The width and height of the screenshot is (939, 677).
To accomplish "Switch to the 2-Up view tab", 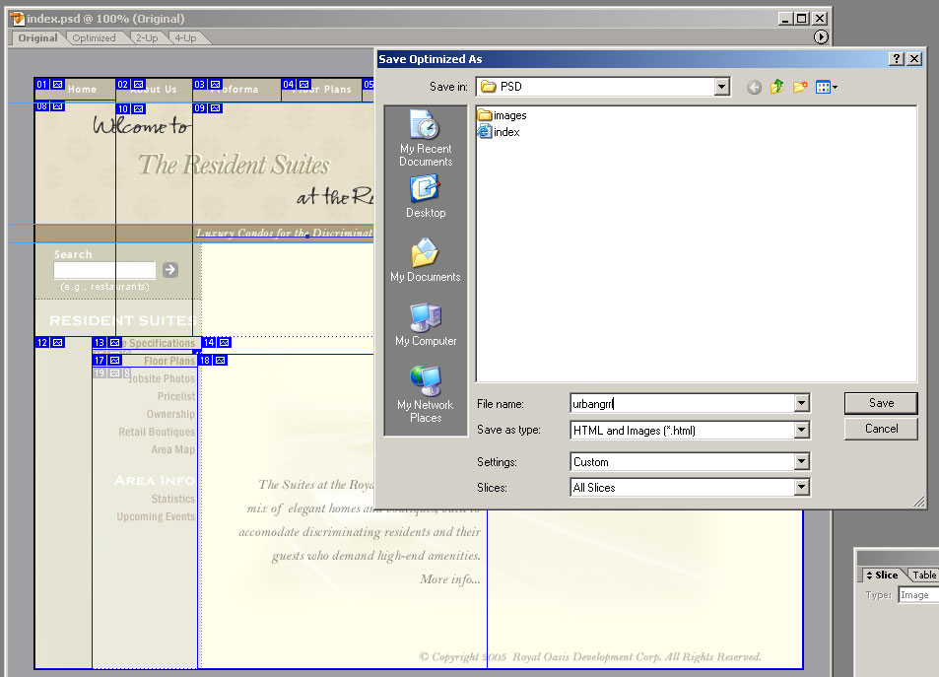I will pyautogui.click(x=146, y=37).
